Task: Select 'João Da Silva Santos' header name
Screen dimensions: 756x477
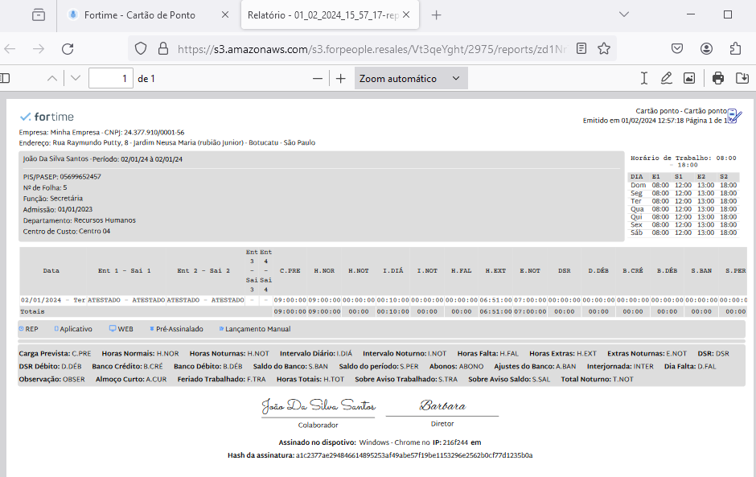Action: tap(56, 158)
